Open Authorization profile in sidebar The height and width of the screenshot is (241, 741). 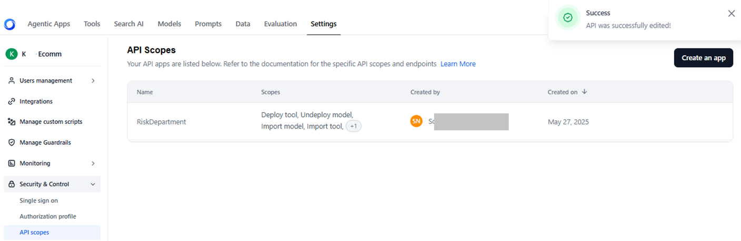click(x=48, y=216)
